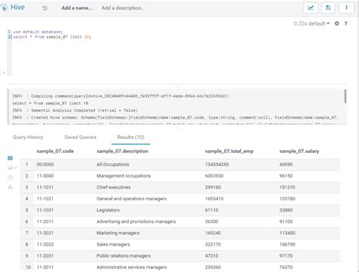359x272 pixels.
Task: Expand the chart view dropdown arrow
Action: click(16, 168)
